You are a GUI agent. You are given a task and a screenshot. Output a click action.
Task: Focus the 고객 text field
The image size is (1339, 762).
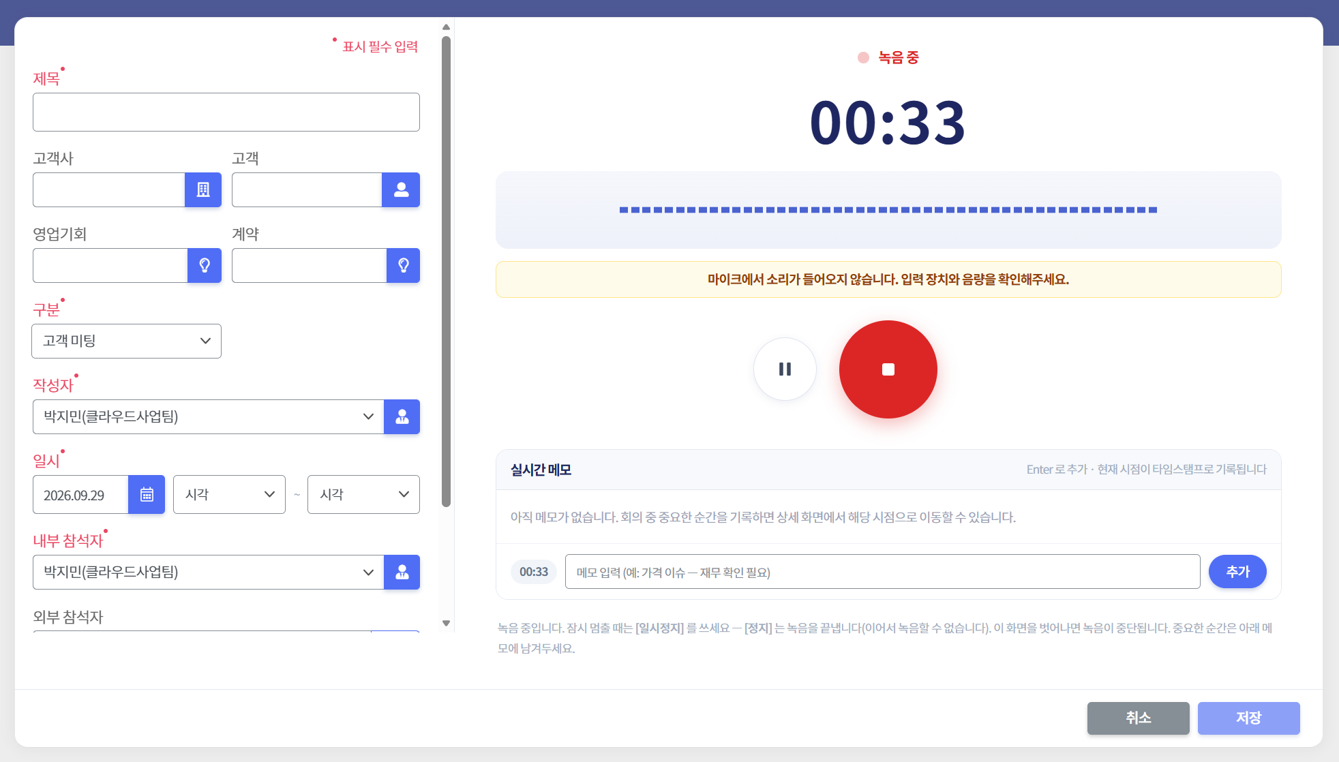coord(307,189)
